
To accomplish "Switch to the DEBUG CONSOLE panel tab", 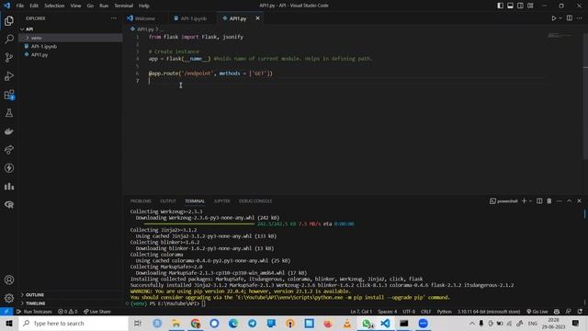I will 255,201.
